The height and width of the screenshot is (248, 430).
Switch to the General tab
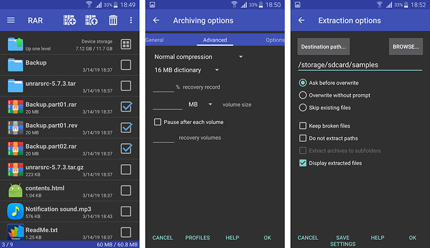point(155,40)
